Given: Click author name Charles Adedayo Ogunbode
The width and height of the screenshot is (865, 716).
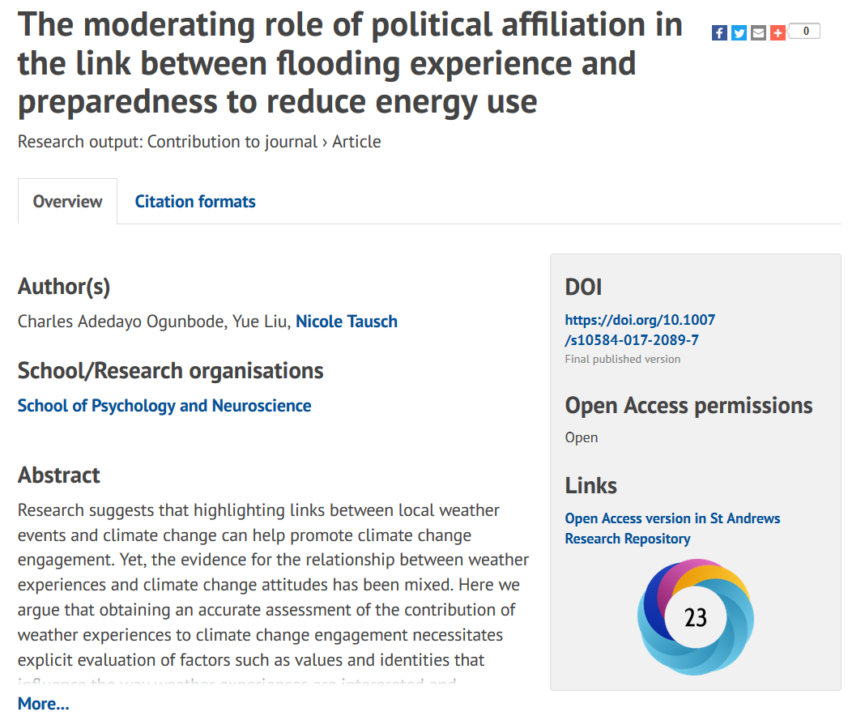Looking at the screenshot, I should point(121,322).
